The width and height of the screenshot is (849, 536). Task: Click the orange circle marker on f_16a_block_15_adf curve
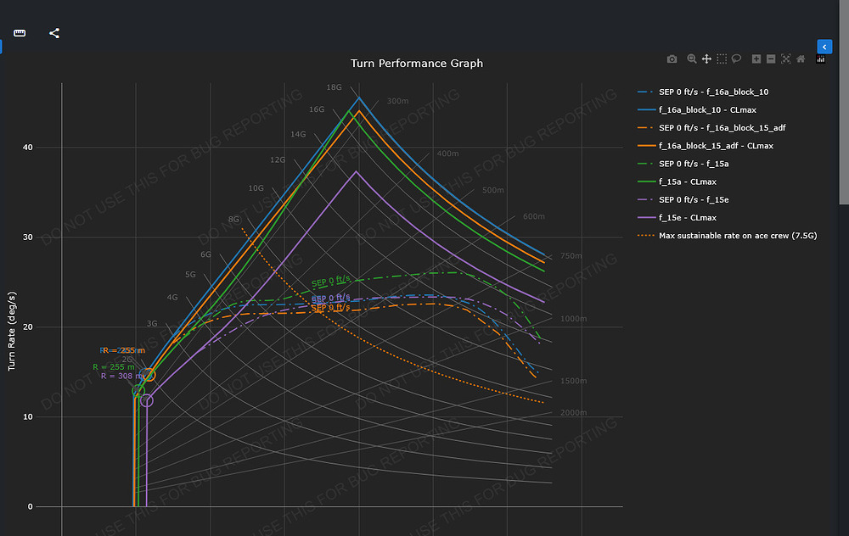(149, 375)
